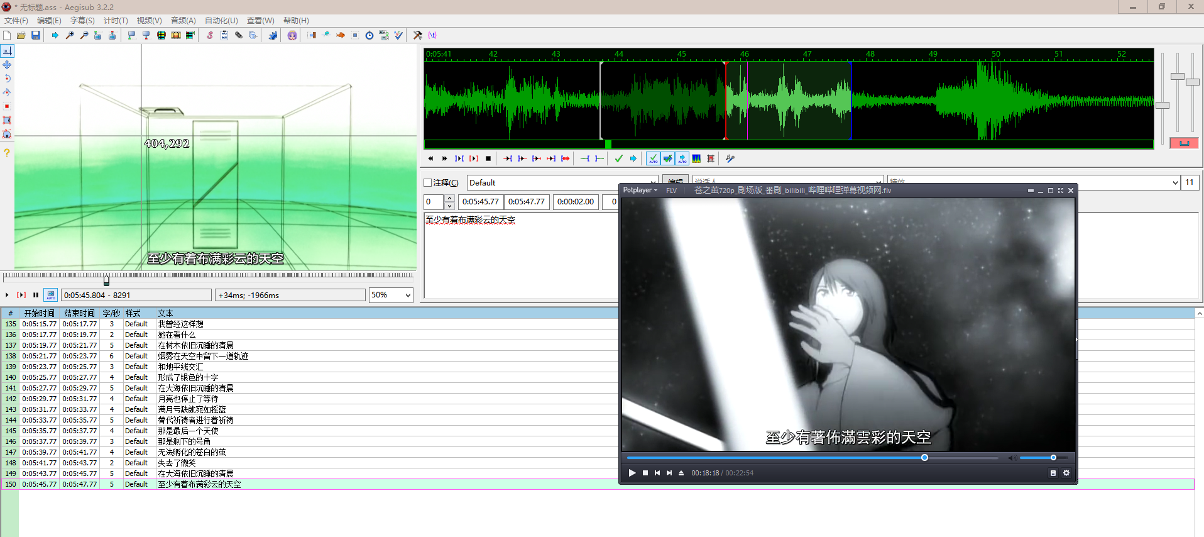Image resolution: width=1204 pixels, height=537 pixels.
Task: Select the drag subtitles visual tool
Action: [x=7, y=65]
